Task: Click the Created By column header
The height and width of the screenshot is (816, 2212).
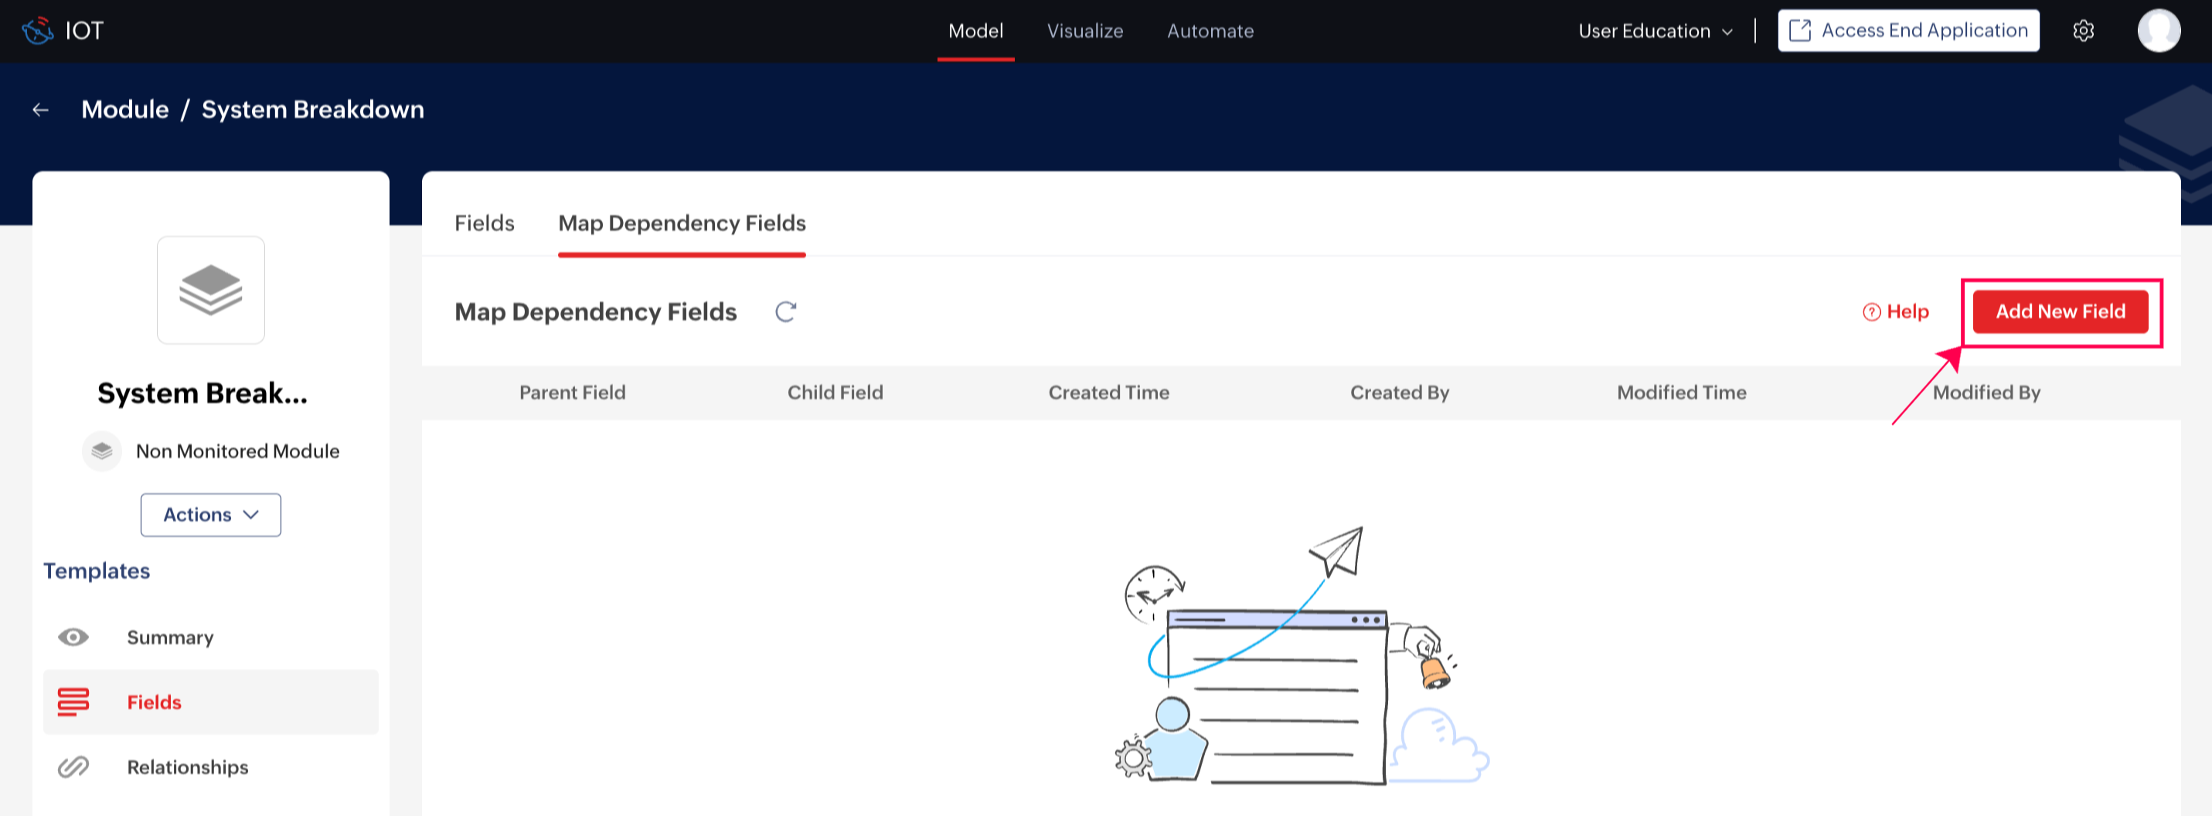Action: pos(1400,393)
